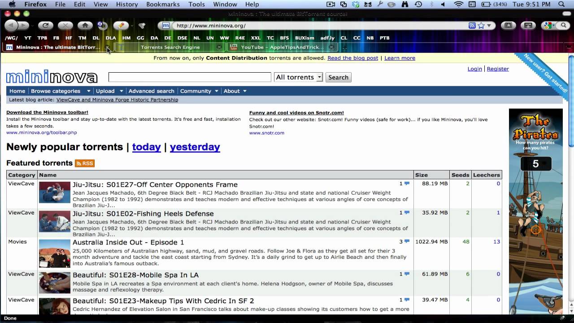This screenshot has height=323, width=574.
Task: Open the Tools menu
Action: (x=196, y=4)
